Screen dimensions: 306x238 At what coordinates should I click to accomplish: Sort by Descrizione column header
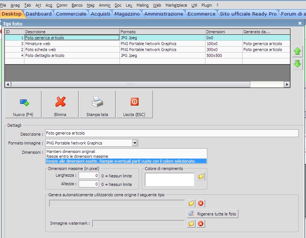click(x=72, y=32)
